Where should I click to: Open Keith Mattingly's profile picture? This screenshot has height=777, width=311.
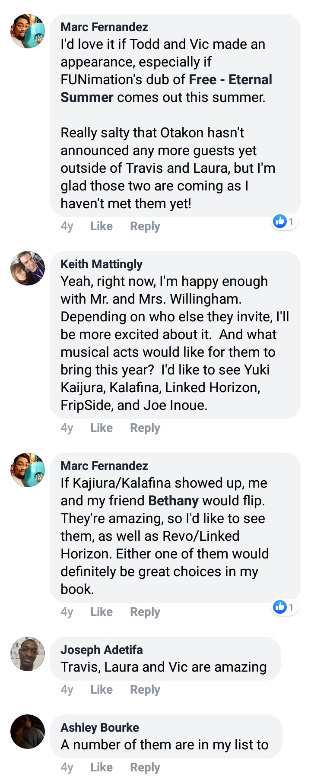tap(28, 268)
